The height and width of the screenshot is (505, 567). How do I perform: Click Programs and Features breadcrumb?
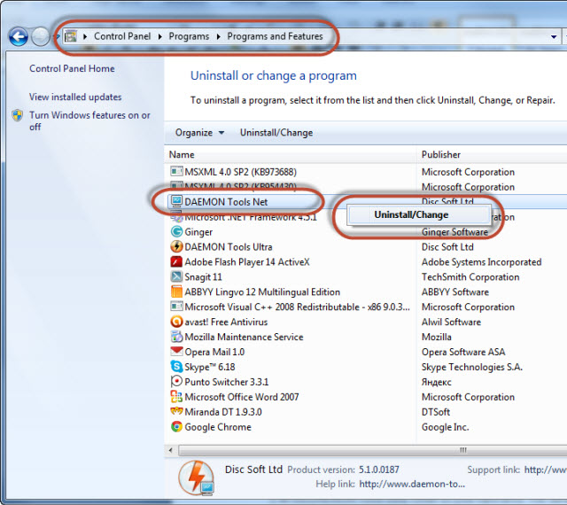coord(275,36)
